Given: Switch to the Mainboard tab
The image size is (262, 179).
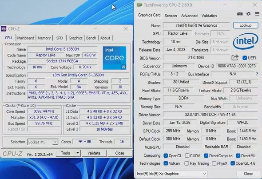Looking at the screenshot, I should coord(26,38).
